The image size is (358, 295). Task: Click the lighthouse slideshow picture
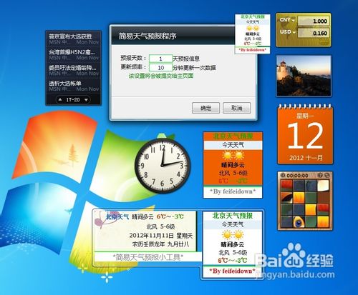coord(304,76)
